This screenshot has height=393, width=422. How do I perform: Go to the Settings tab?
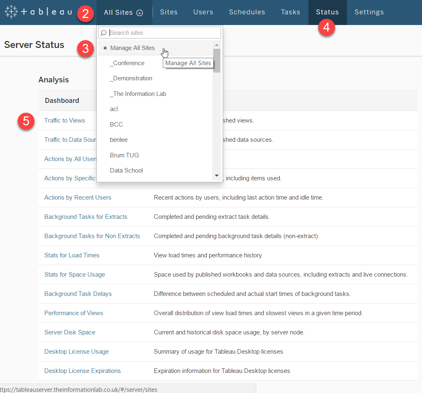[x=369, y=12]
